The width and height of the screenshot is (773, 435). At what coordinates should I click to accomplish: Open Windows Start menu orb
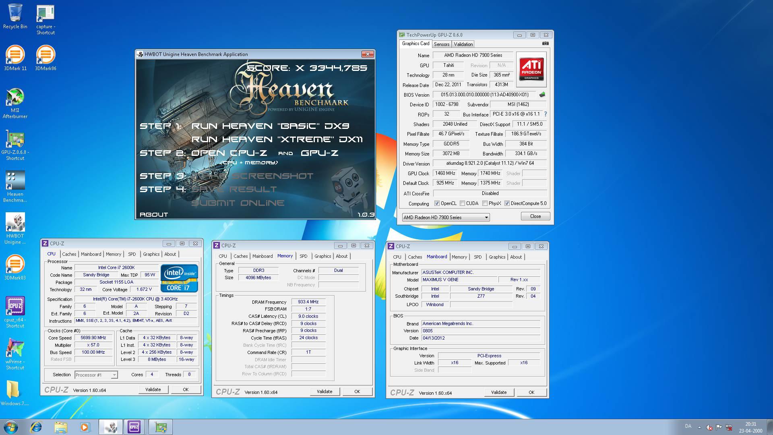point(11,427)
